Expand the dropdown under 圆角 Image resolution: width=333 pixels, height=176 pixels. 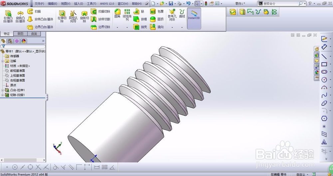pos(117,27)
